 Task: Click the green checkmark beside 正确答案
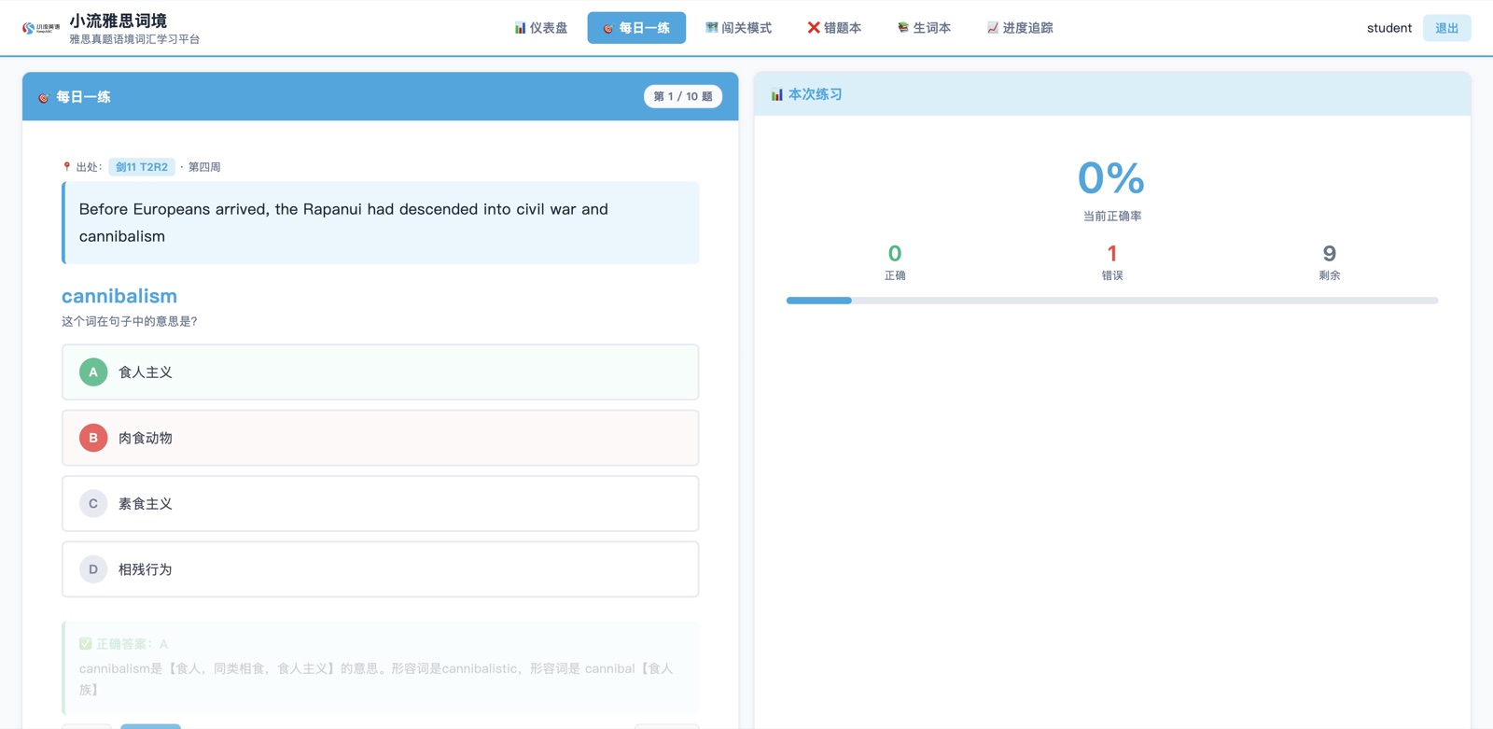(x=86, y=644)
